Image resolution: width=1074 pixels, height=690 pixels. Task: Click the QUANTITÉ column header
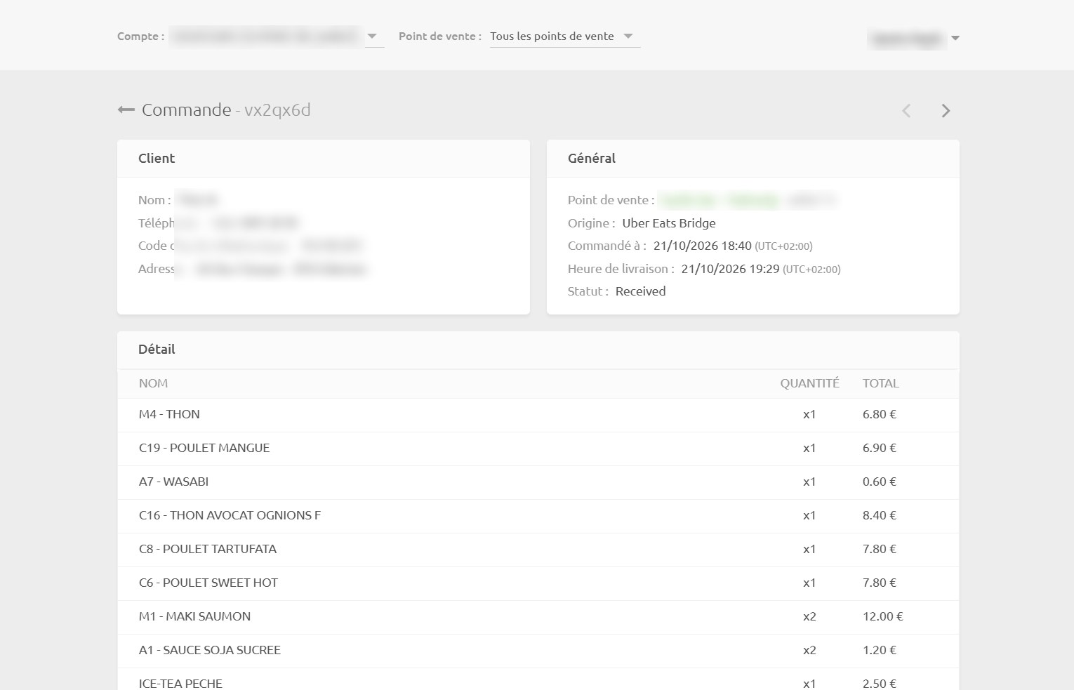[x=809, y=383]
